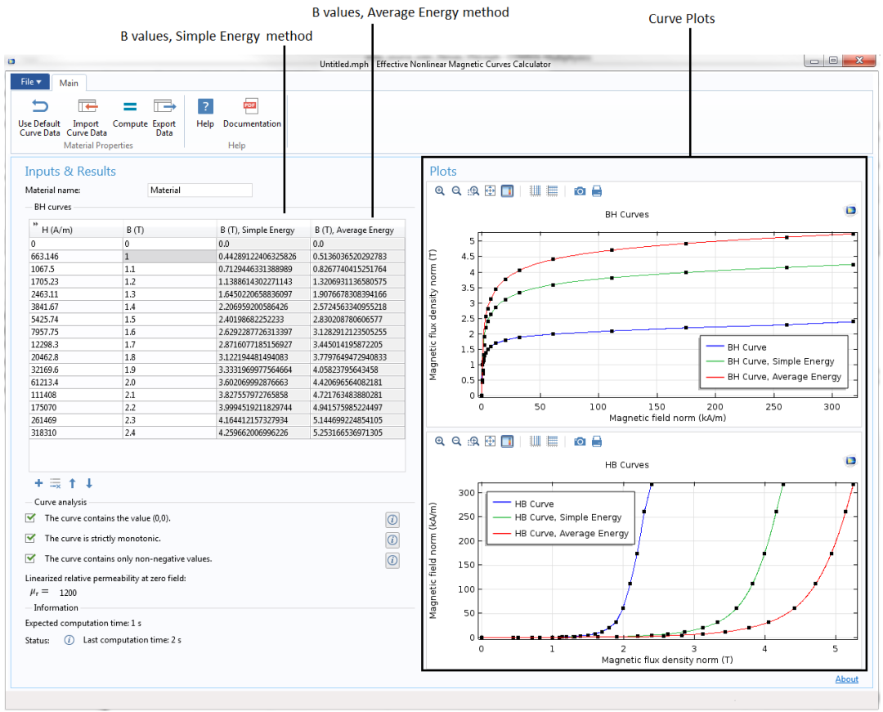This screenshot has width=883, height=712.
Task: Run the Compute command
Action: (x=130, y=113)
